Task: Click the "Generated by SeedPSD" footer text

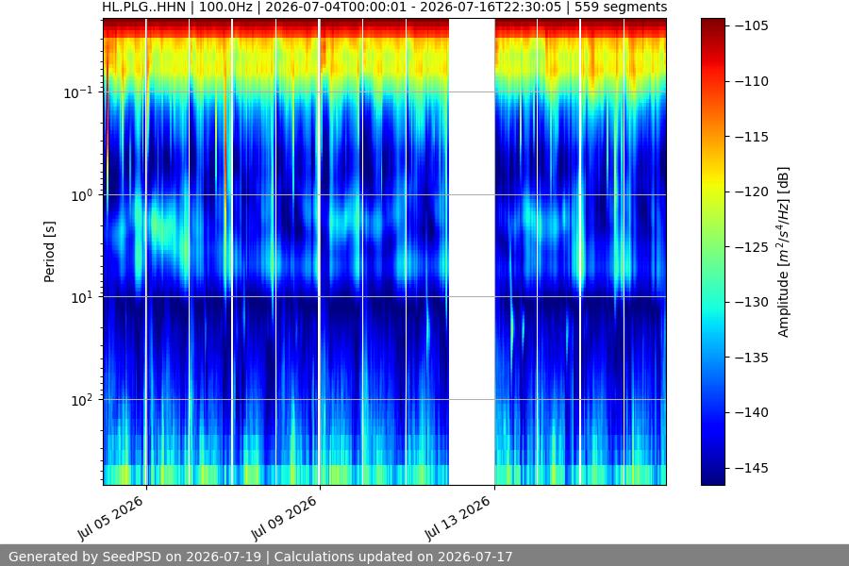Action: (85, 557)
